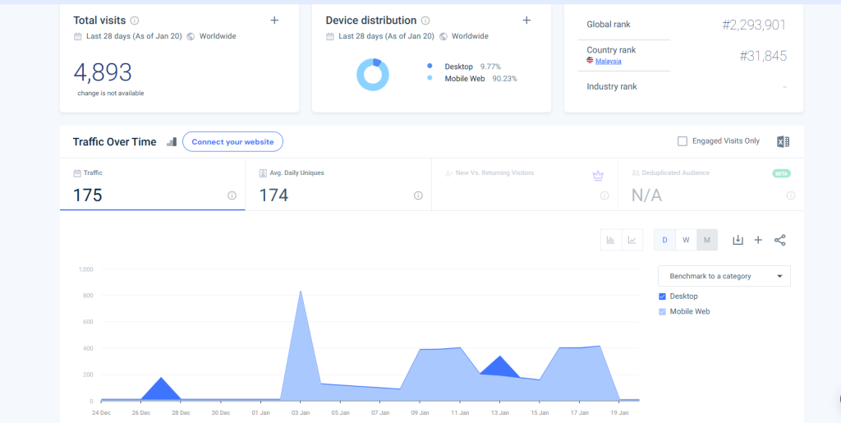The image size is (841, 423).
Task: Uncheck the Desktop series checkbox
Action: (x=663, y=296)
